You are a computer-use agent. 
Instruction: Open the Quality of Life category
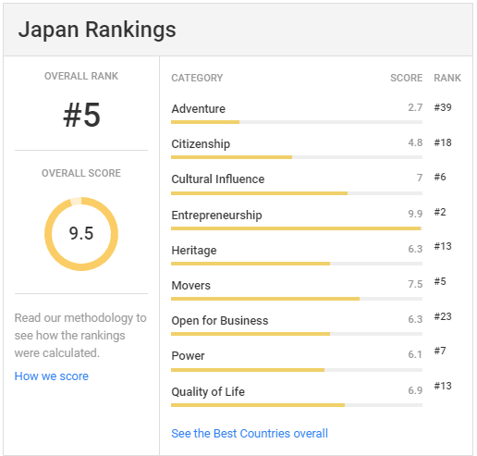pos(208,392)
